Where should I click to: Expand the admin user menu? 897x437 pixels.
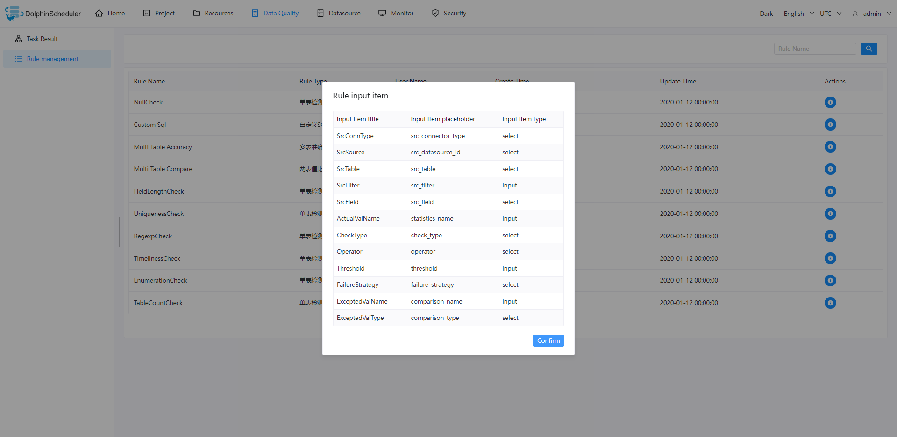871,14
